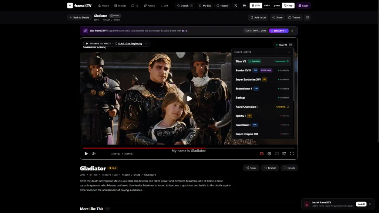Viewport: 379px width, 213px height.
Task: Dismiss the promo banner
Action: [292, 31]
